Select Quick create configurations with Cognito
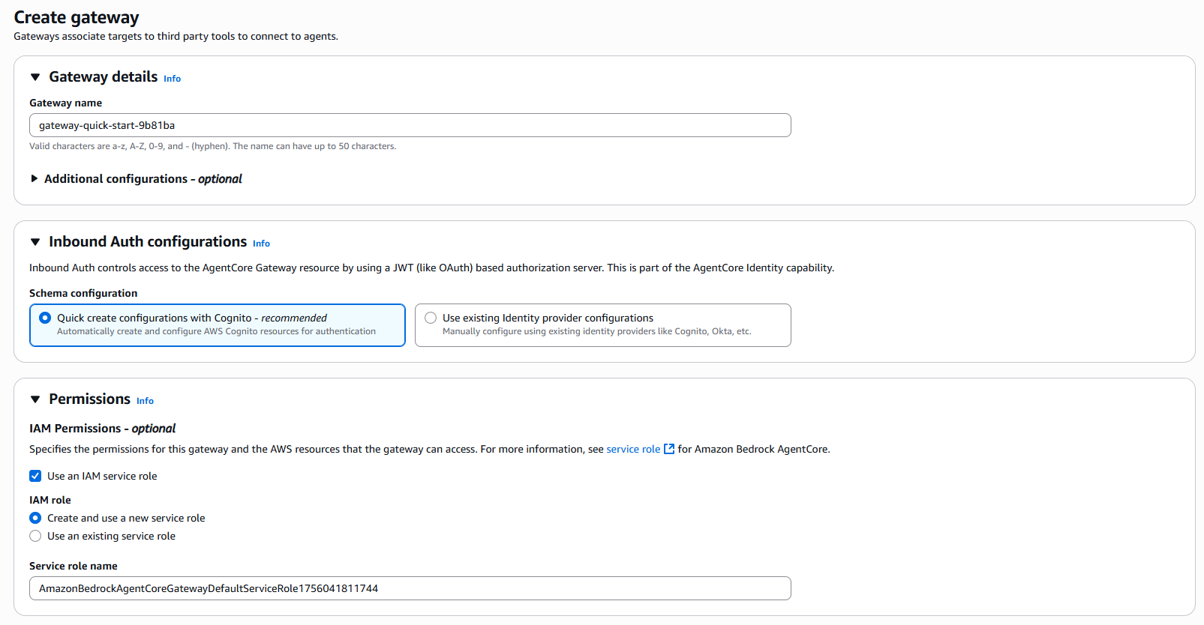The width and height of the screenshot is (1204, 625). [x=45, y=318]
